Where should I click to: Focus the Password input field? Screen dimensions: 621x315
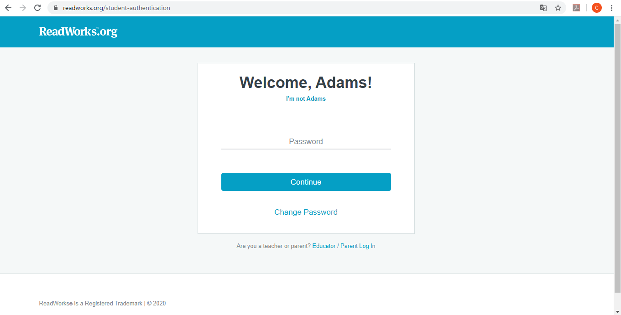[306, 142]
